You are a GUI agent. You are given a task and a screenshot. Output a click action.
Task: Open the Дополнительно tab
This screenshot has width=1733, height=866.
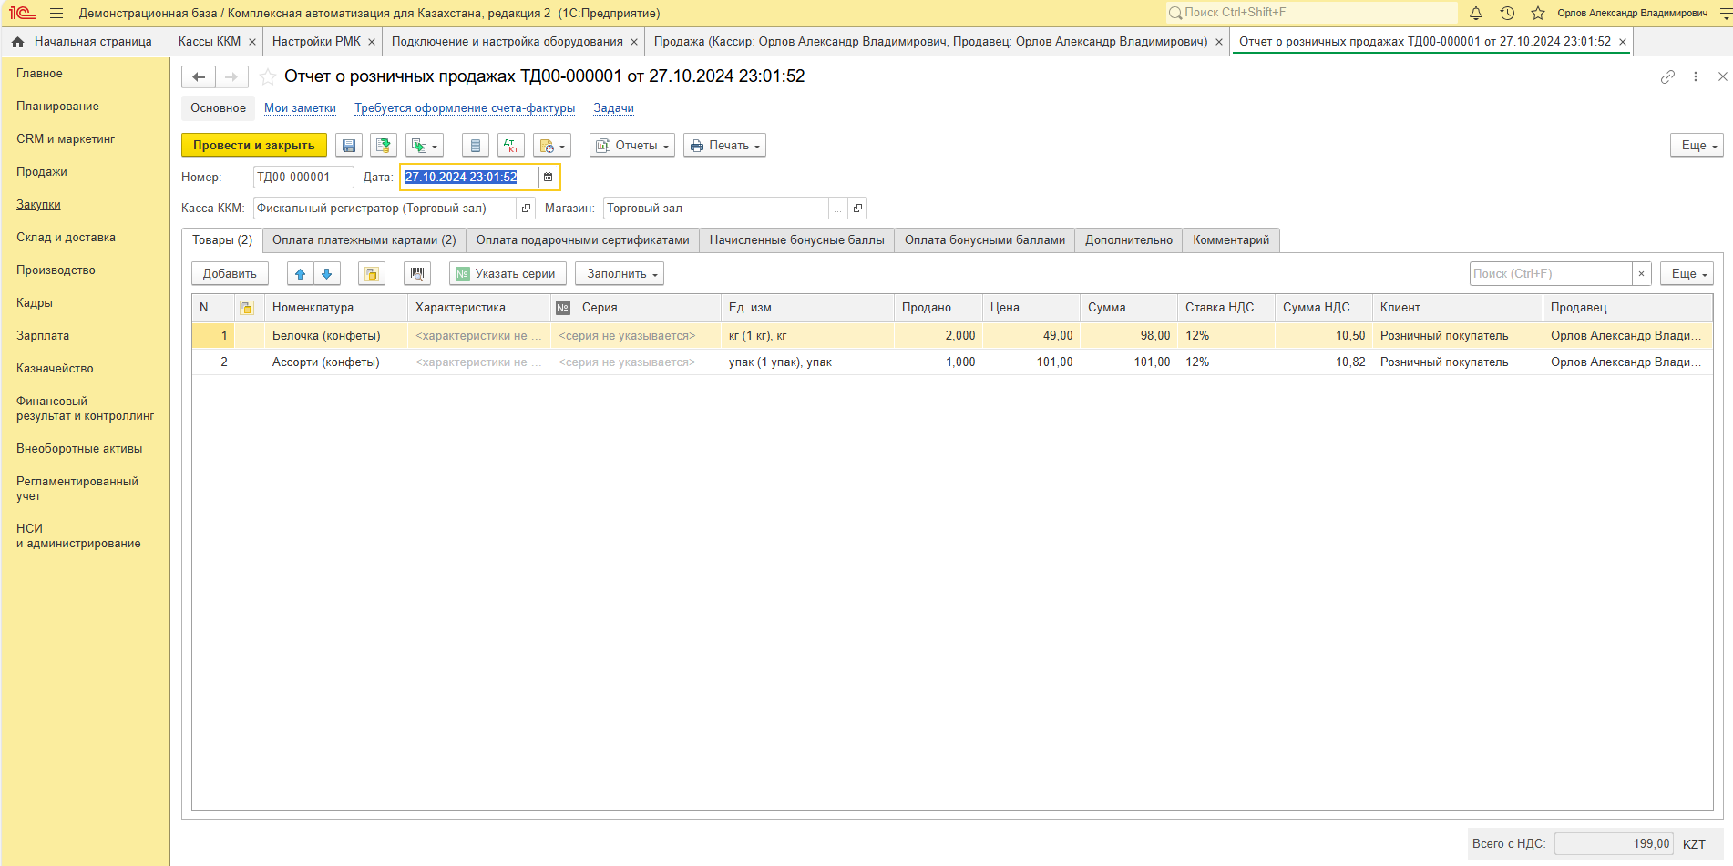pyautogui.click(x=1128, y=240)
